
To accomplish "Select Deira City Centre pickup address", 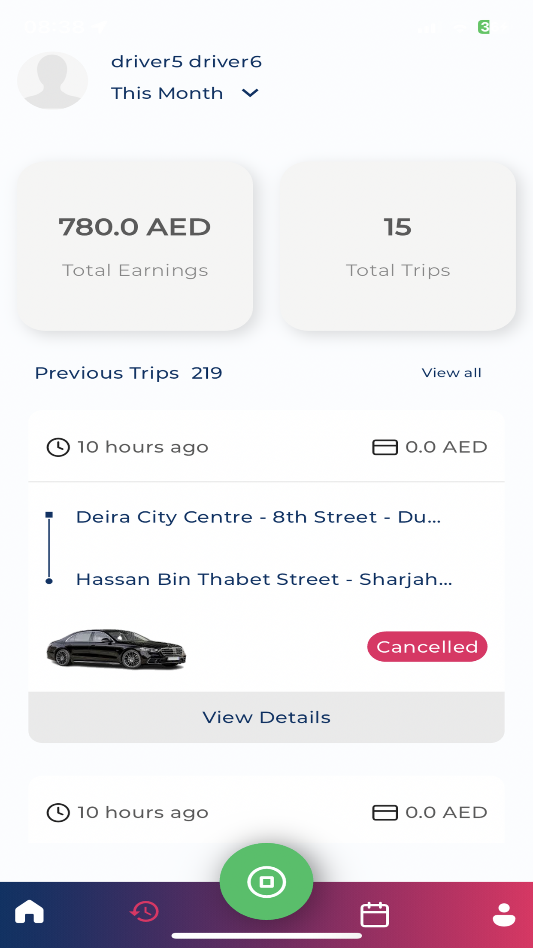I will pos(258,517).
